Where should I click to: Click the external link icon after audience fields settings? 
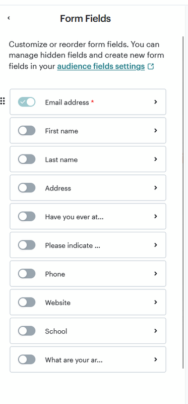point(151,67)
